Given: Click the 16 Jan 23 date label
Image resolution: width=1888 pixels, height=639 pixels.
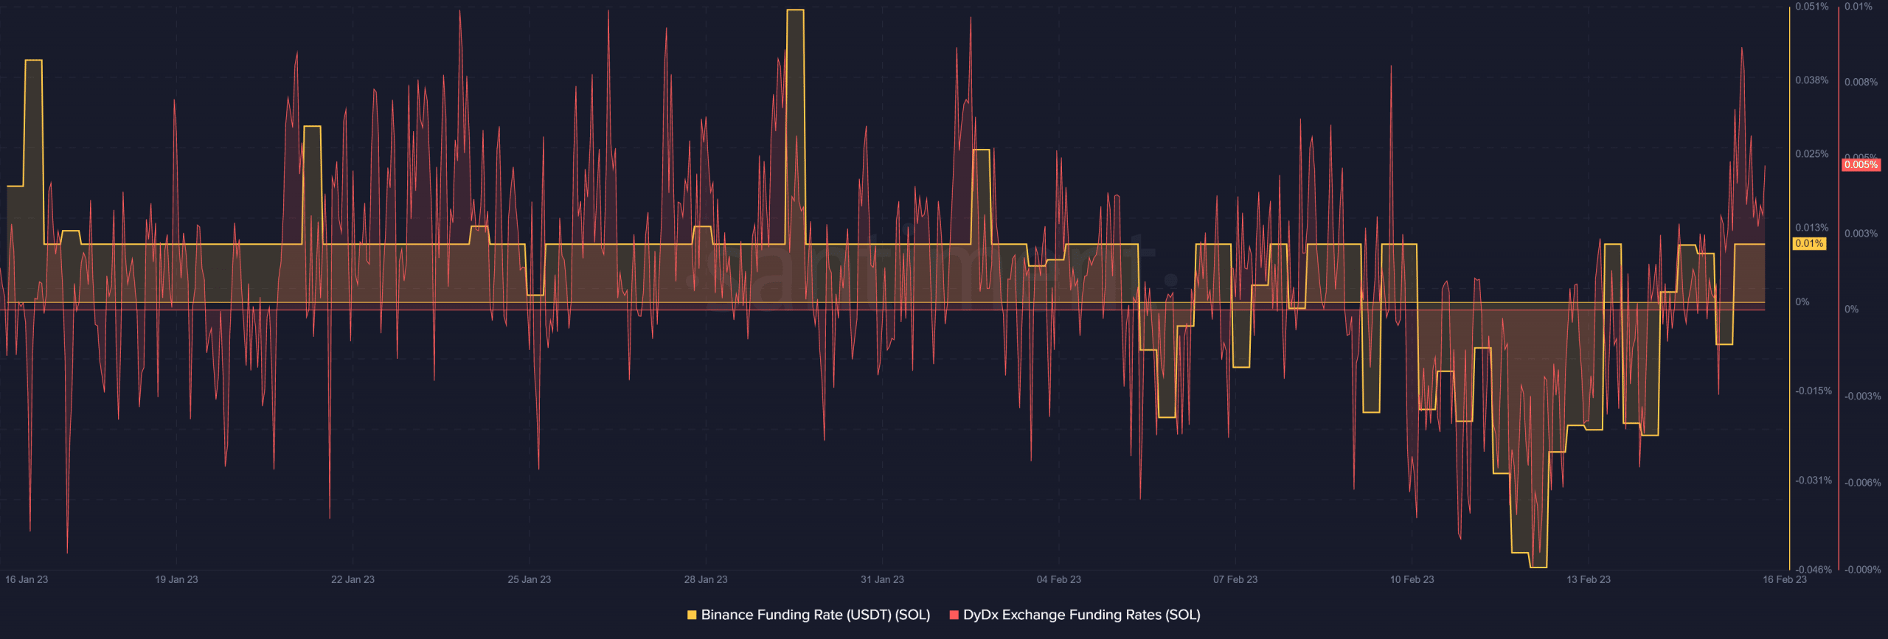Looking at the screenshot, I should [x=27, y=579].
